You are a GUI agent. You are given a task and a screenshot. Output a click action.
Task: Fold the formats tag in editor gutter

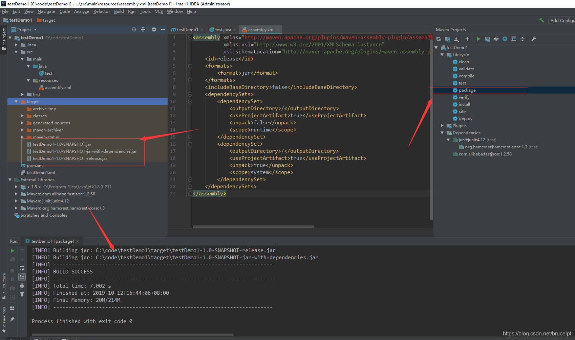click(190, 66)
